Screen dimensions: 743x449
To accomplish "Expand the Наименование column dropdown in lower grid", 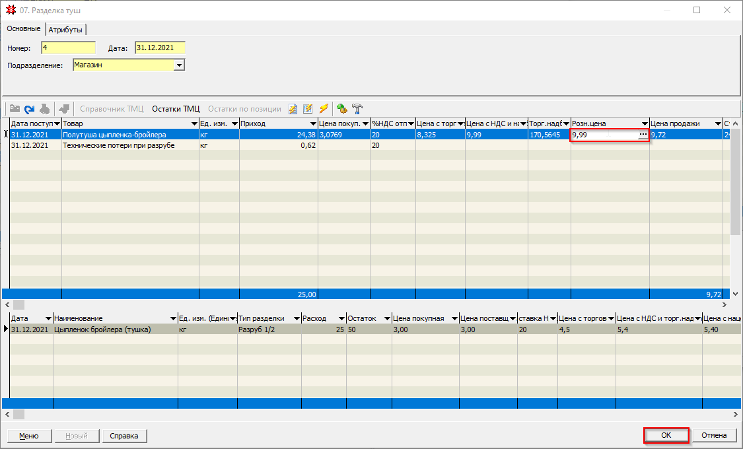I will point(172,319).
